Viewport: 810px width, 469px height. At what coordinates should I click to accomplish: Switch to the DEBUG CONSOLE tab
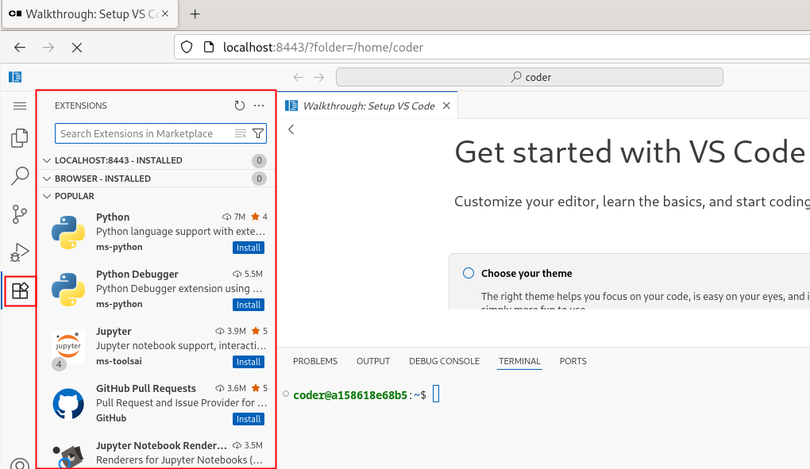[444, 361]
